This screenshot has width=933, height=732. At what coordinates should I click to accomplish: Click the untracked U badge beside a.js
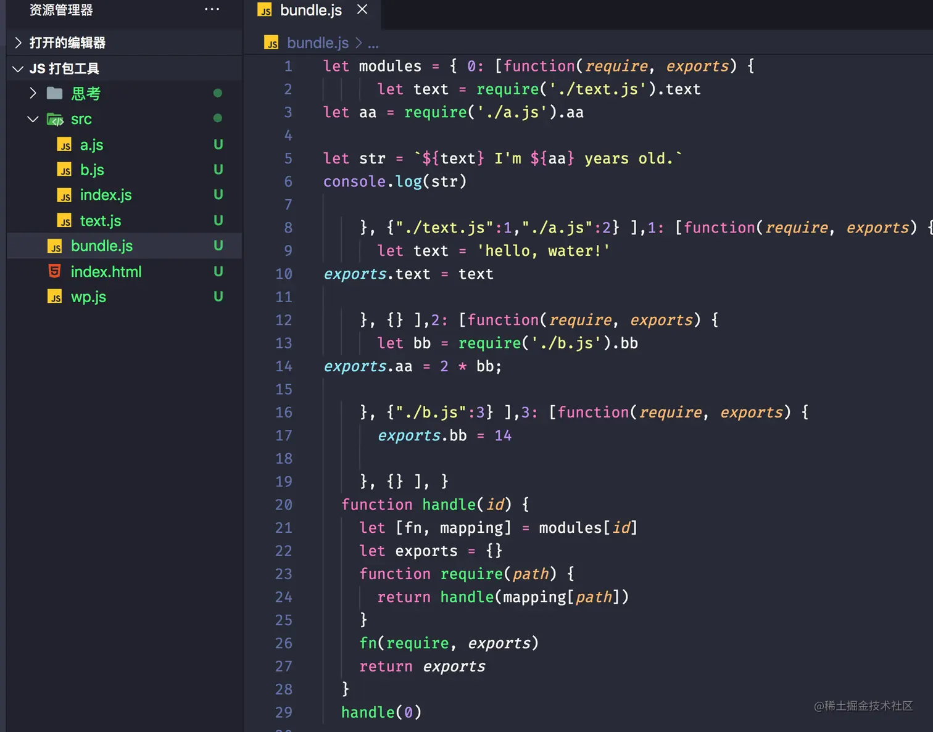(218, 144)
